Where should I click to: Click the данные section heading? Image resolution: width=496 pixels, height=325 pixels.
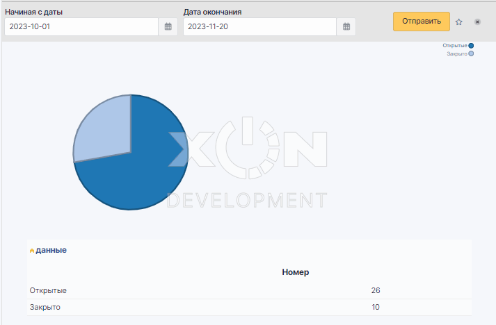tap(51, 250)
